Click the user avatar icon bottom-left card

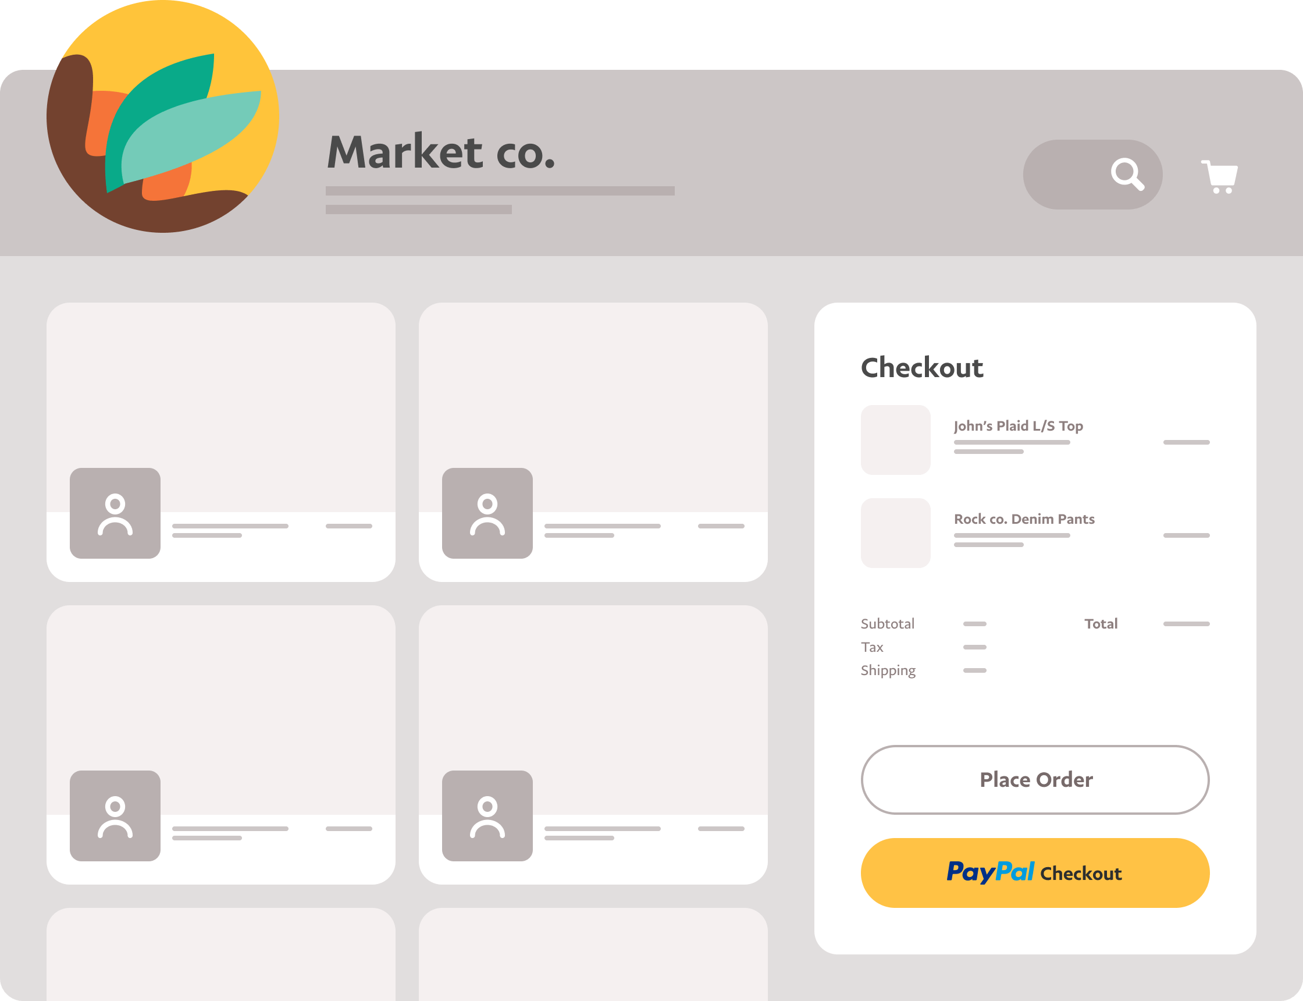pyautogui.click(x=116, y=816)
